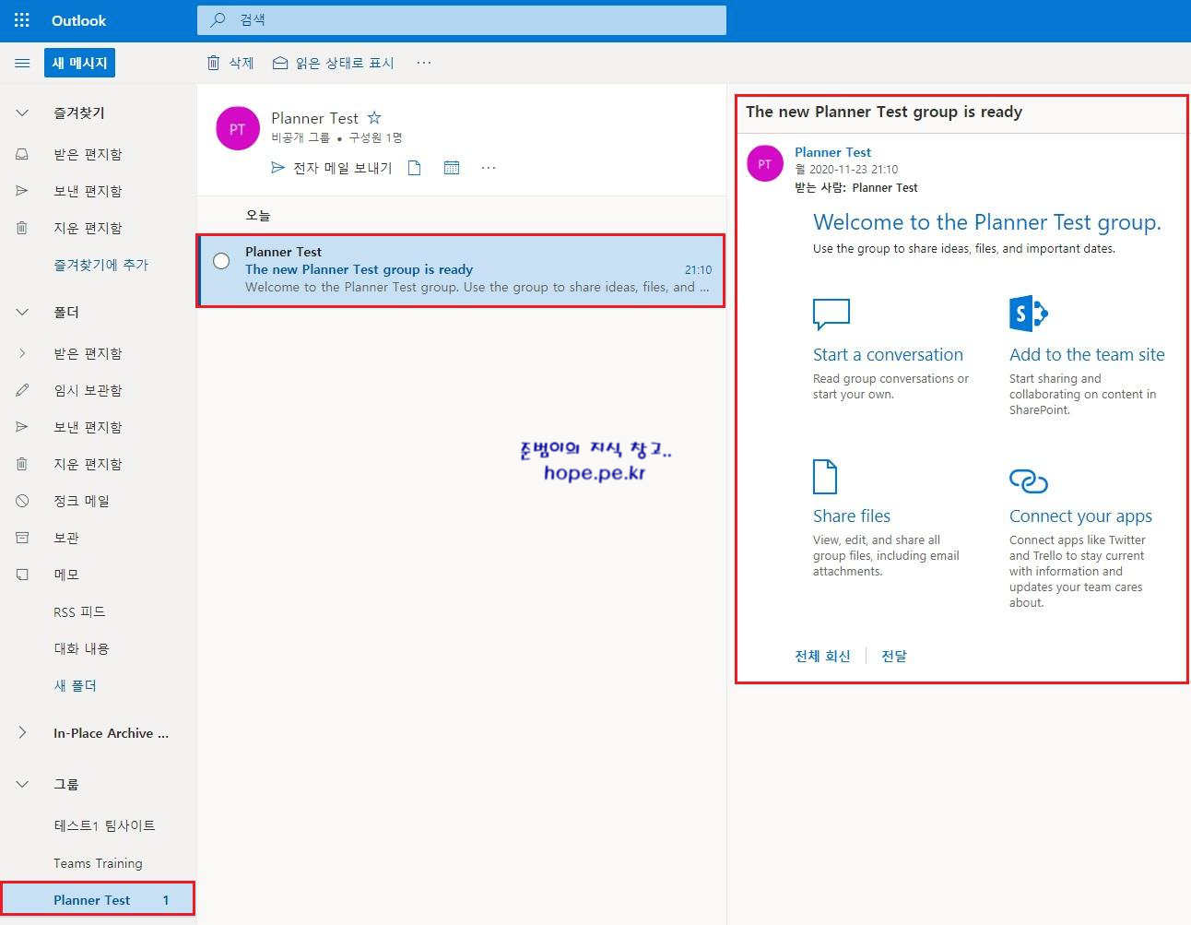Click the junk mail blocked icon
The width and height of the screenshot is (1191, 925).
(22, 501)
